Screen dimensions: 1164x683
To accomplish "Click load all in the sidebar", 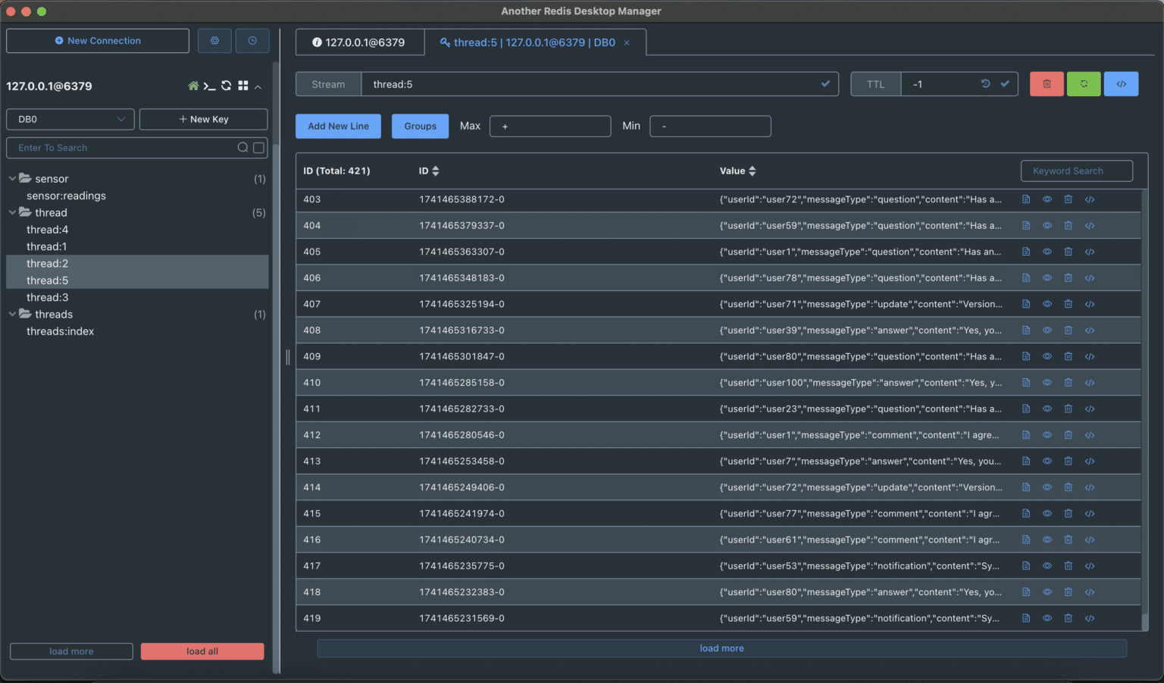I will tap(202, 651).
